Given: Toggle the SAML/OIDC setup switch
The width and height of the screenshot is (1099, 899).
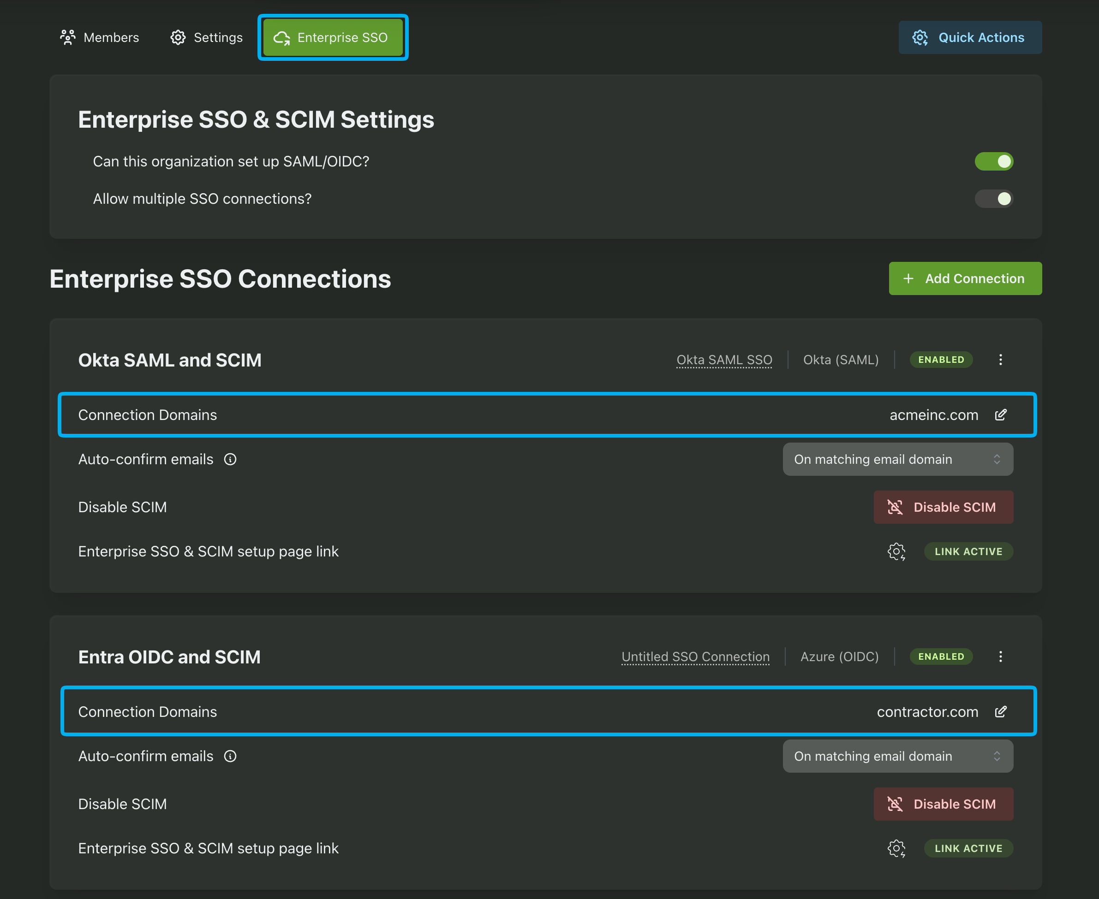Looking at the screenshot, I should 994,161.
